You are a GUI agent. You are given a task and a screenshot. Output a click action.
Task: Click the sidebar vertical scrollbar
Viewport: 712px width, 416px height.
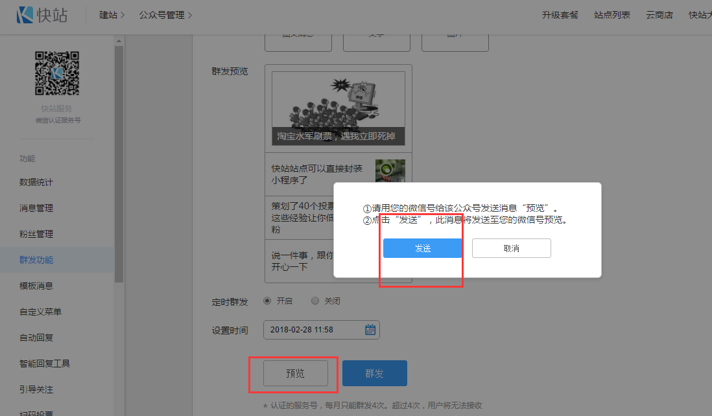pos(118,162)
